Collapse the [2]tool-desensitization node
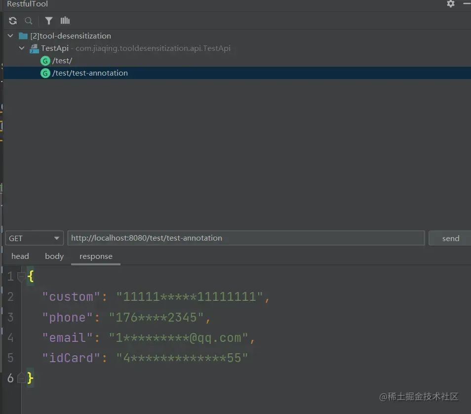This screenshot has width=471, height=414. point(10,36)
